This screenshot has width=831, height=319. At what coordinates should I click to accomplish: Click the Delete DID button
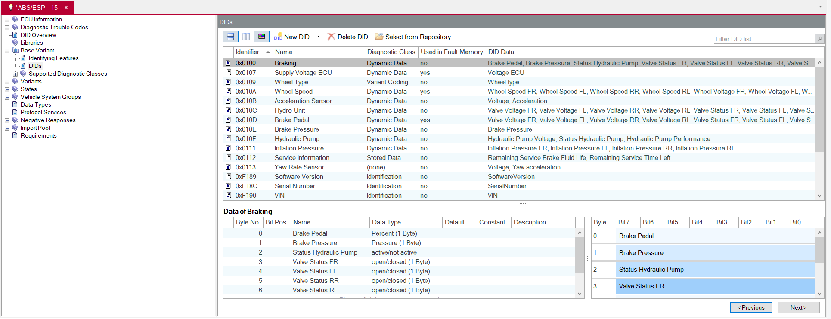coord(347,37)
